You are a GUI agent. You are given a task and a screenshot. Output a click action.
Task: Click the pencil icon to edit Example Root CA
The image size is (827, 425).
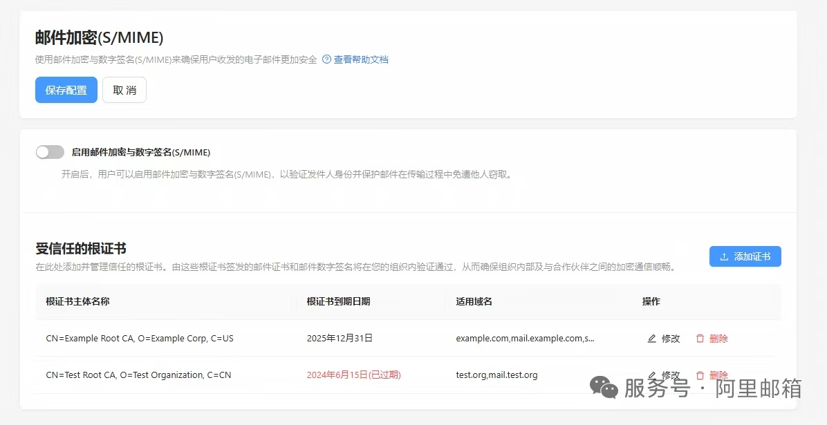651,339
